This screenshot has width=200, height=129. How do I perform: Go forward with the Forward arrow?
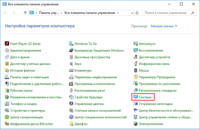(13, 13)
